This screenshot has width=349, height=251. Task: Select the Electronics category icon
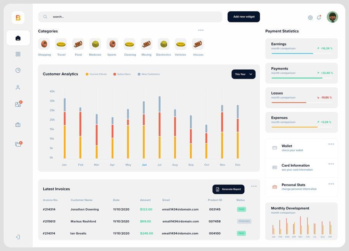click(164, 44)
